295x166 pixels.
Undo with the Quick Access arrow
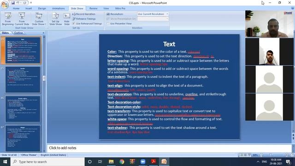tap(18, 3)
